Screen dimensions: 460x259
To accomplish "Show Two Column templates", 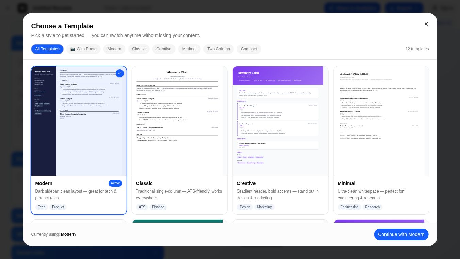I will coord(218,49).
